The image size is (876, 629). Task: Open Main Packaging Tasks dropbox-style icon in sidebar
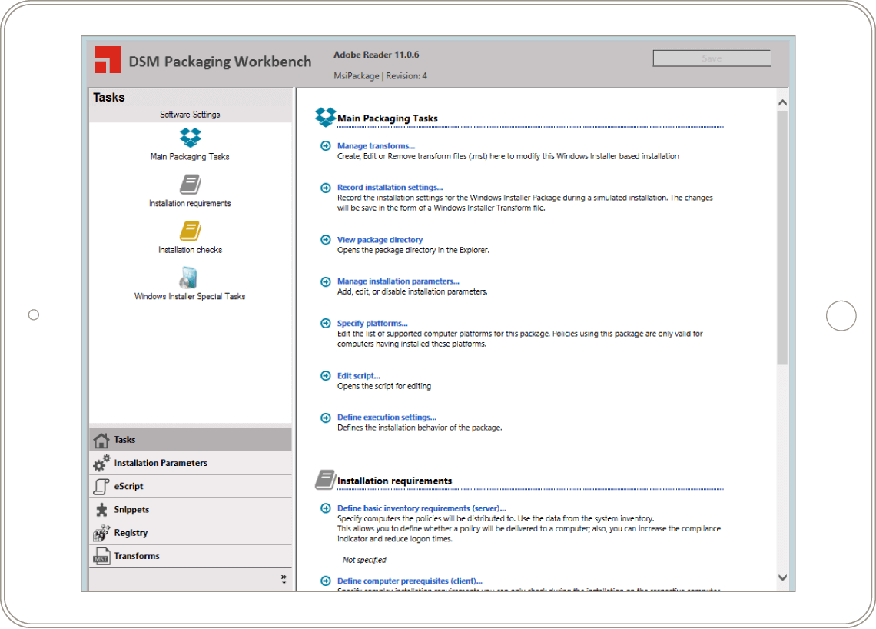191,137
